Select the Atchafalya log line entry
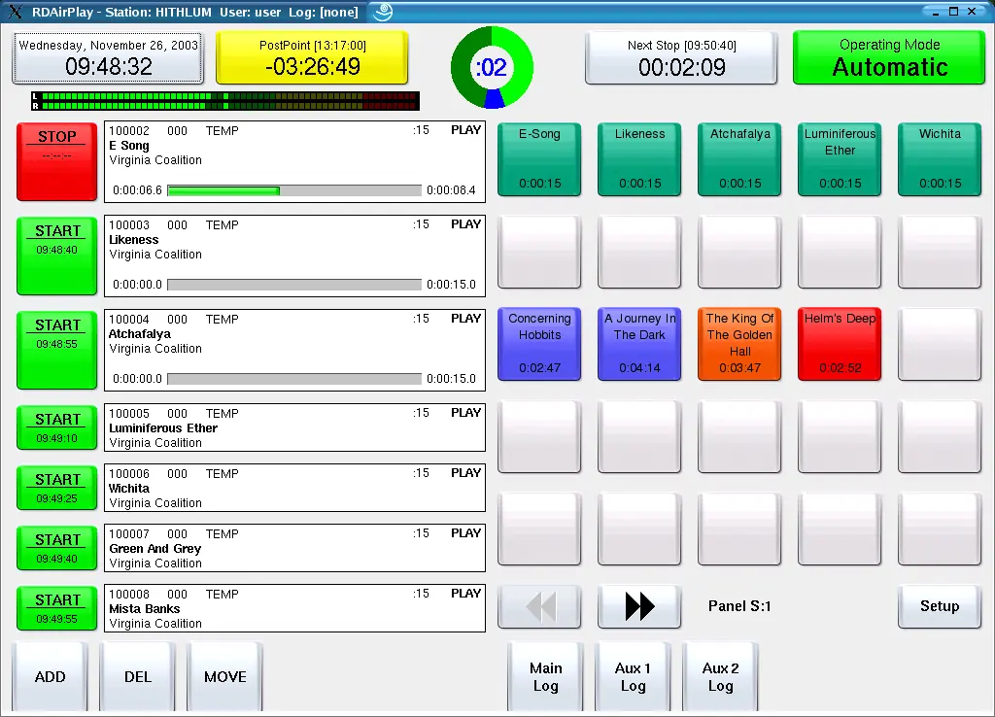This screenshot has height=717, width=995. coord(295,350)
